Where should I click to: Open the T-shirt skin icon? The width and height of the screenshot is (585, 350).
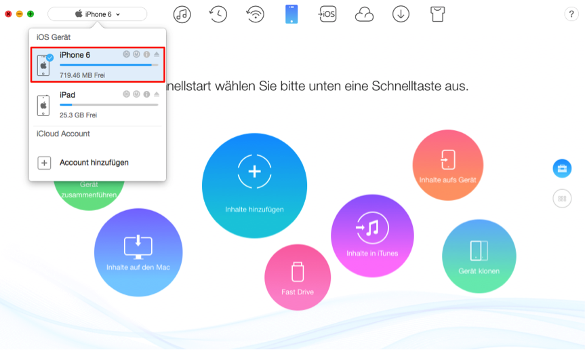coord(437,14)
